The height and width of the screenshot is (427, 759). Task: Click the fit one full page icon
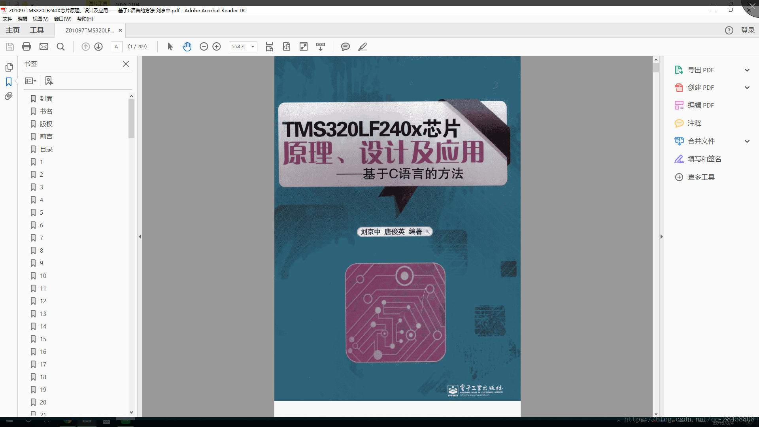(x=287, y=47)
